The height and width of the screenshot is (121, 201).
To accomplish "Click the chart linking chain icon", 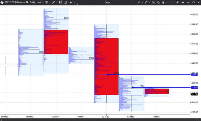I will 146,2.
